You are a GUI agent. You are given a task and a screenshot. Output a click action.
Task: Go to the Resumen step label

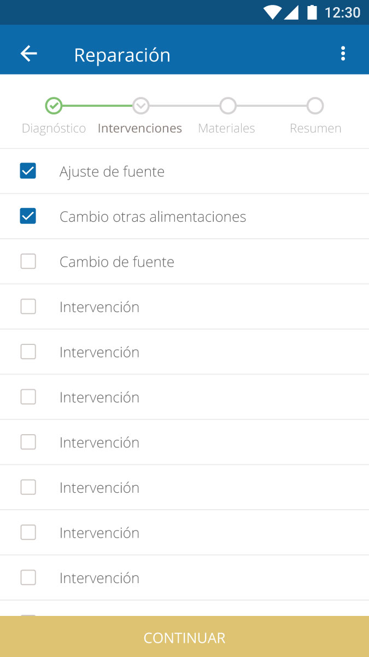click(x=315, y=129)
